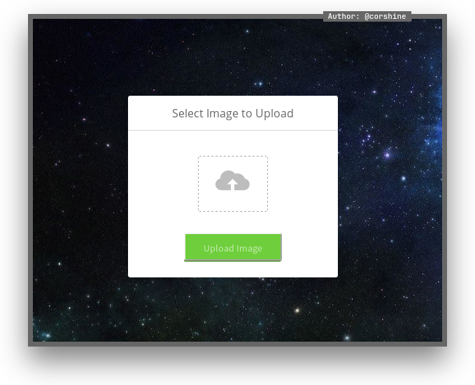Click the word "Upload" in the heading
The height and width of the screenshot is (385, 475).
tap(274, 113)
